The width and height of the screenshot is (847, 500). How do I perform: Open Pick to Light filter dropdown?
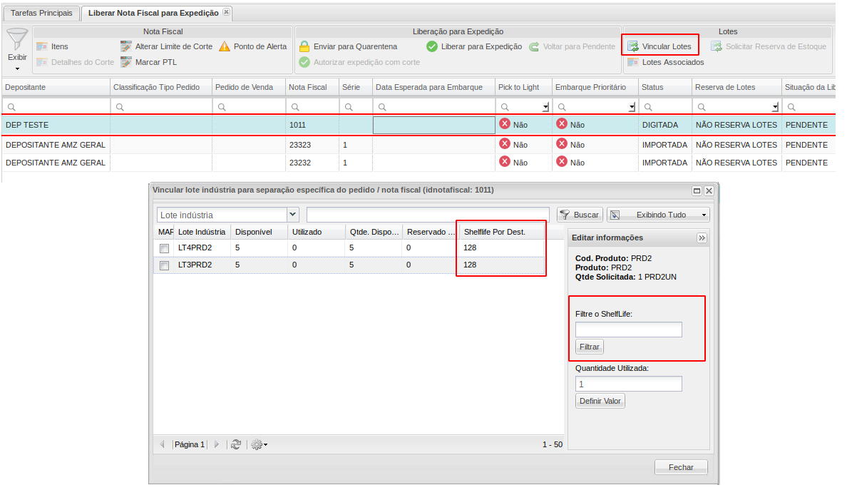pos(546,108)
